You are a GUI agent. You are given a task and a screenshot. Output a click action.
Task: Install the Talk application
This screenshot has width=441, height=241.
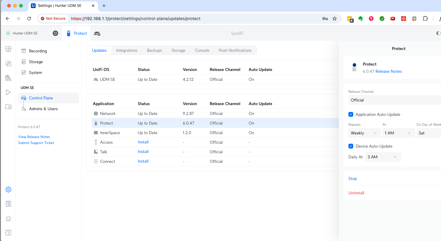coord(143,151)
